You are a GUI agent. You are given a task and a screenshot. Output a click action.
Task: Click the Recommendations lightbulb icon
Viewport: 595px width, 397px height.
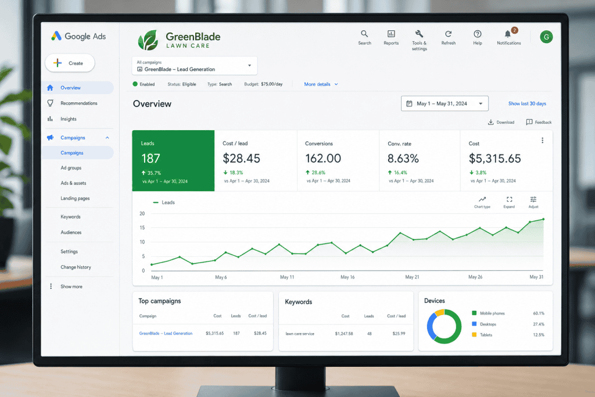click(x=50, y=103)
